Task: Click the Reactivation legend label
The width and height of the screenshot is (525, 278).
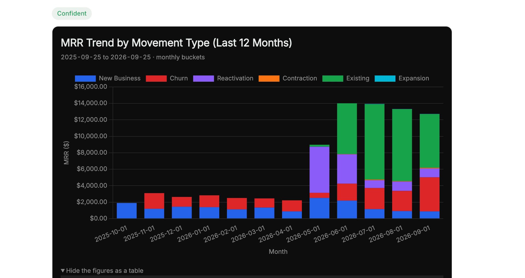Action: coord(235,78)
